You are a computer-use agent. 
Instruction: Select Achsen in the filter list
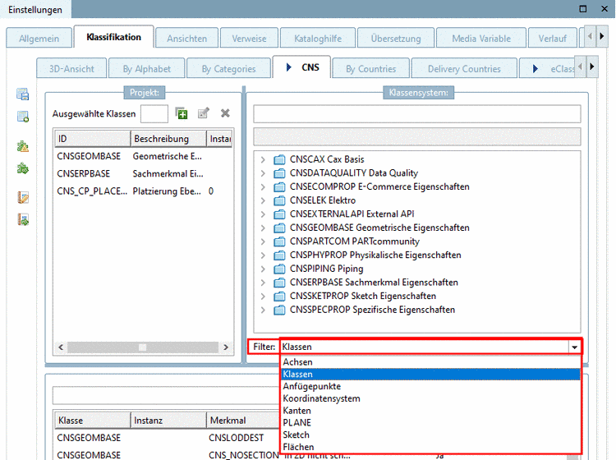[x=431, y=361]
